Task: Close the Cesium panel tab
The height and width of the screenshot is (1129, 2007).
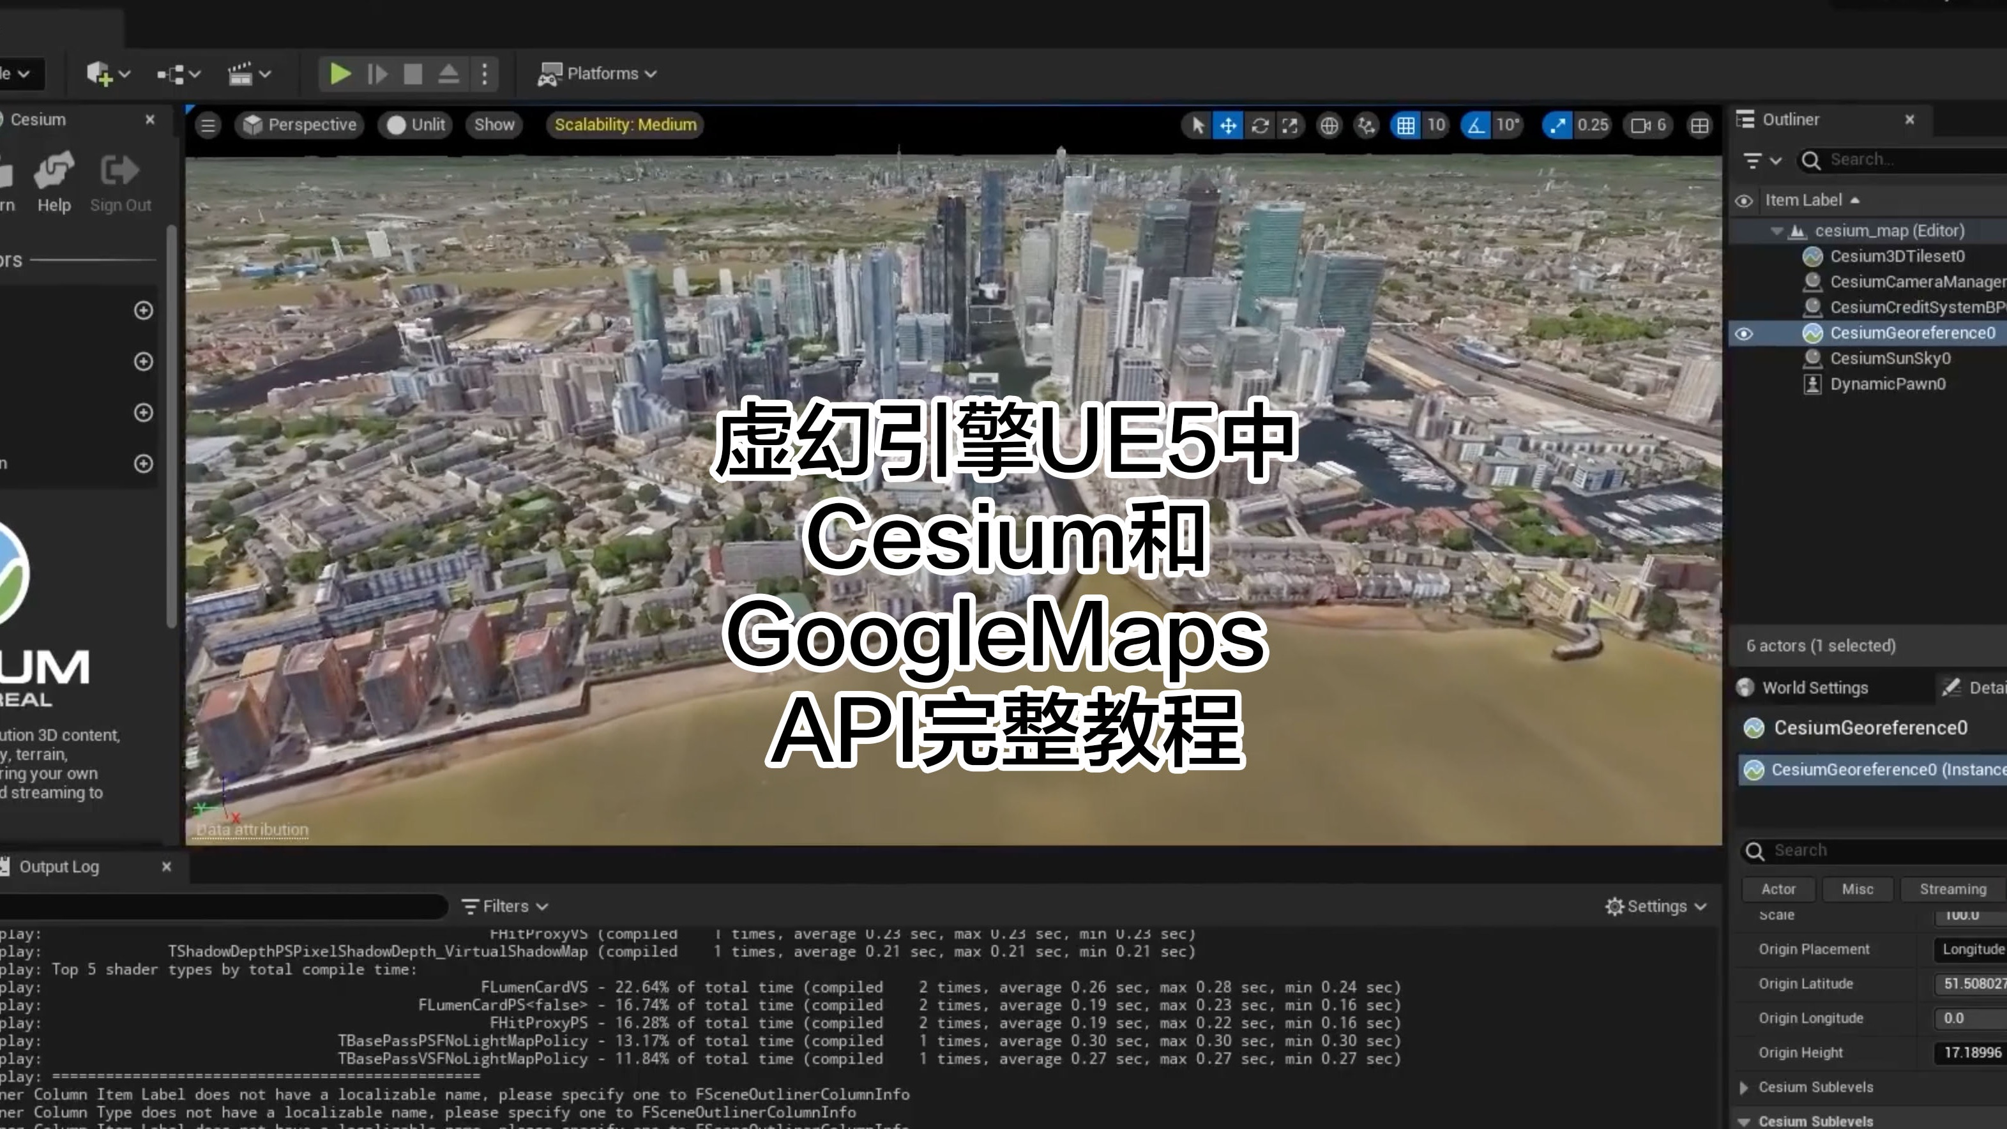Action: pos(150,120)
